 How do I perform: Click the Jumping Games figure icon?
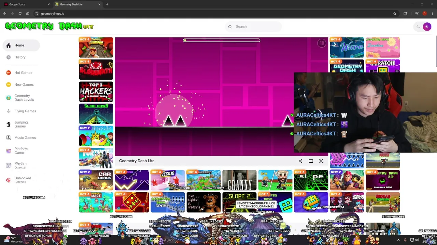tap(9, 124)
